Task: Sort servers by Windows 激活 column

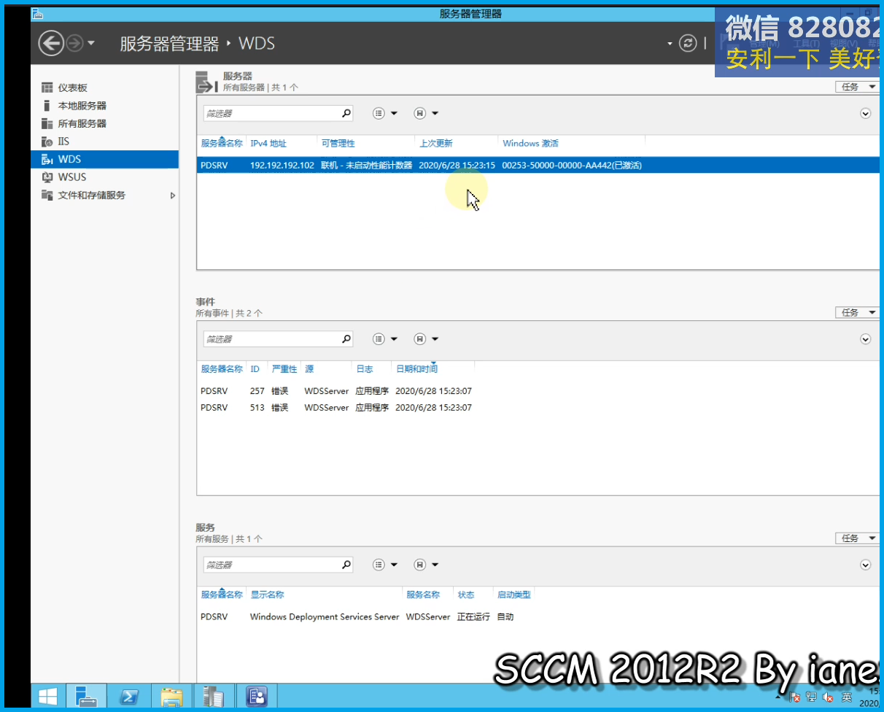Action: (531, 144)
